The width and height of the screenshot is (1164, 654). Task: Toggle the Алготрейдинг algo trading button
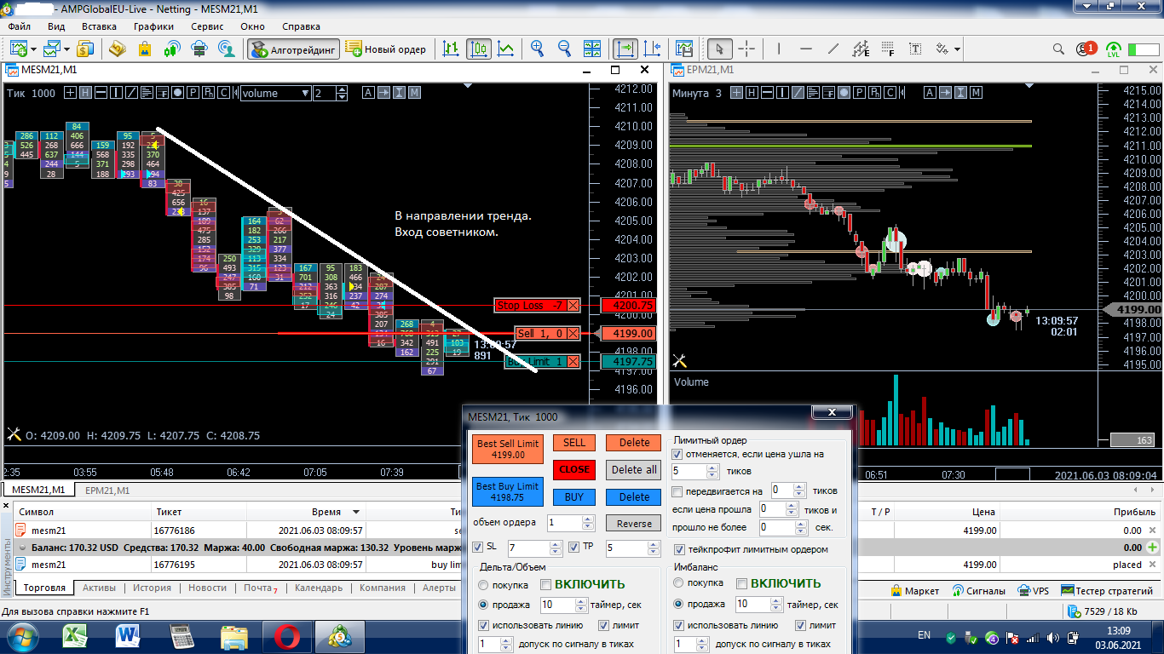[294, 49]
